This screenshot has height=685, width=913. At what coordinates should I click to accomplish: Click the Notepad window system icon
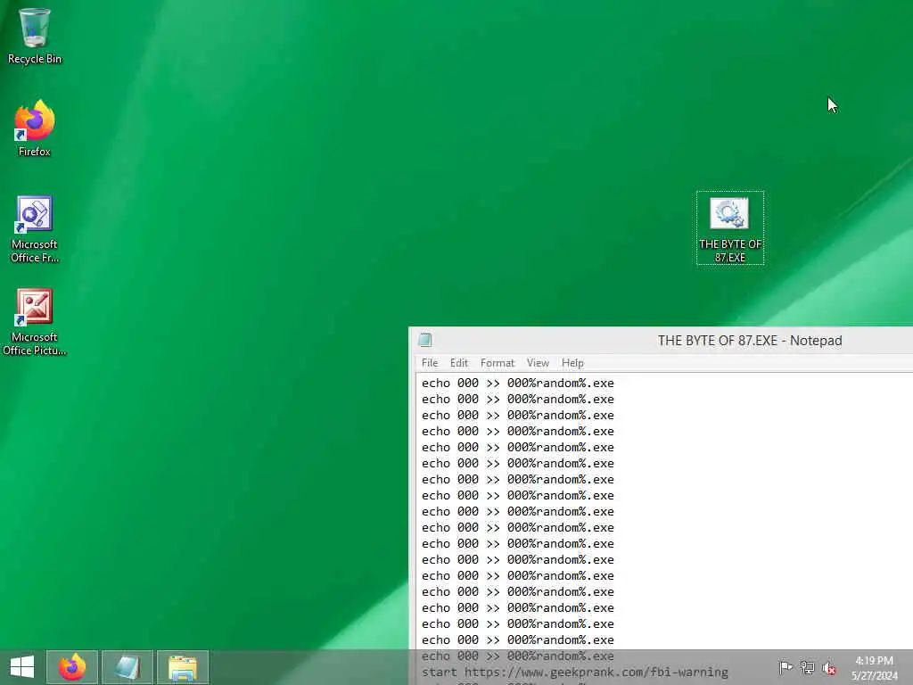425,340
